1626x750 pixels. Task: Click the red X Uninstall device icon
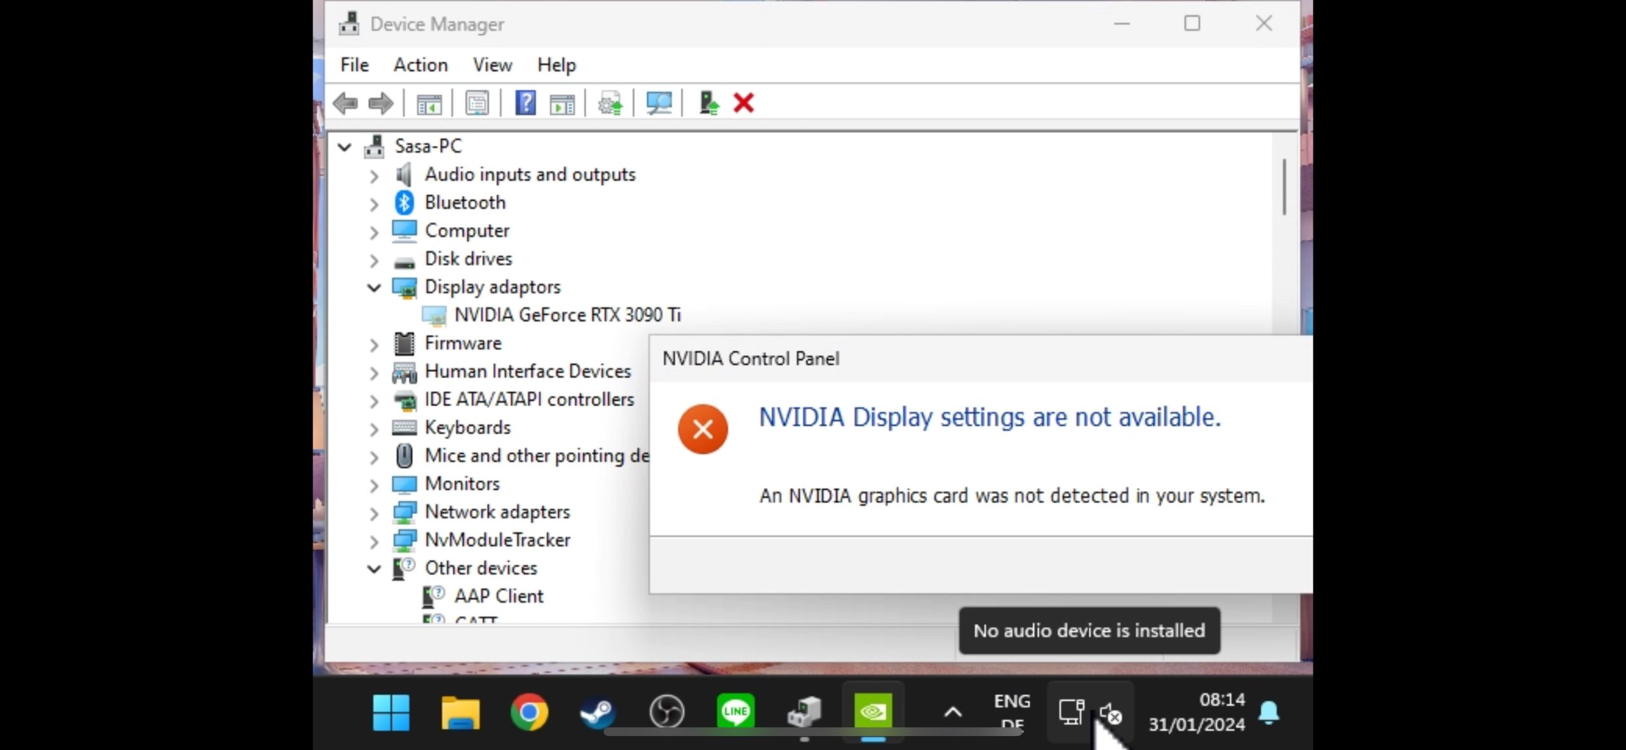[743, 103]
